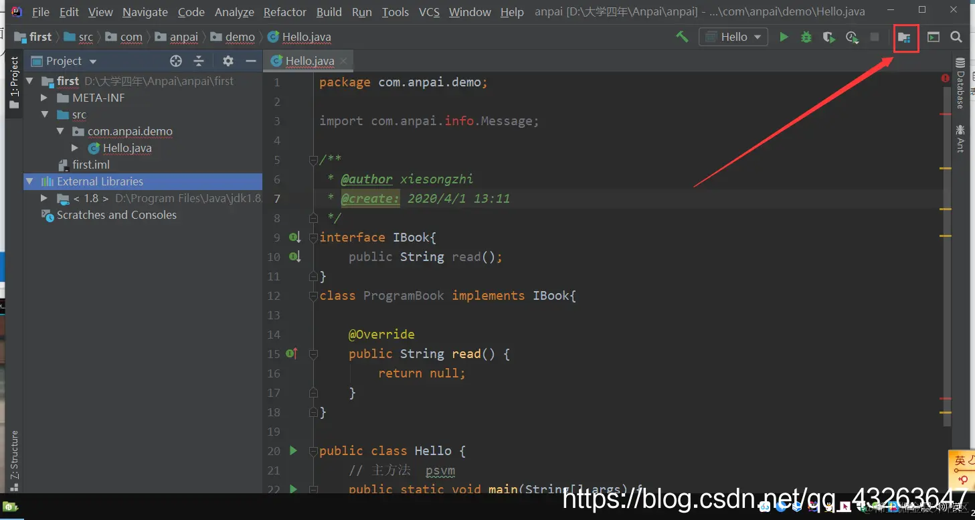The height and width of the screenshot is (520, 975).
Task: Open the File menu
Action: 40,12
